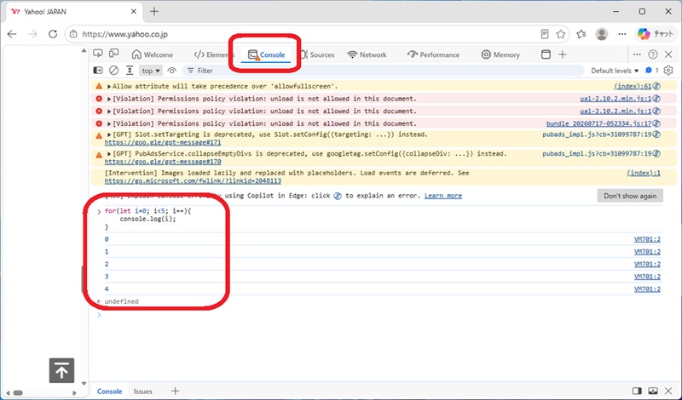Add page to favorites with star icon
Viewport: 682px width, 400px height.
[561, 34]
